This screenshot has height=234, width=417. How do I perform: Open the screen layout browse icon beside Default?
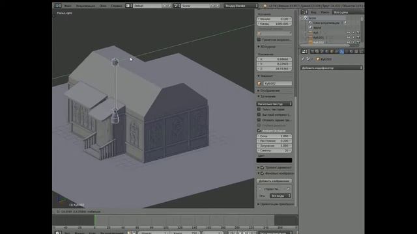pyautogui.click(x=129, y=6)
